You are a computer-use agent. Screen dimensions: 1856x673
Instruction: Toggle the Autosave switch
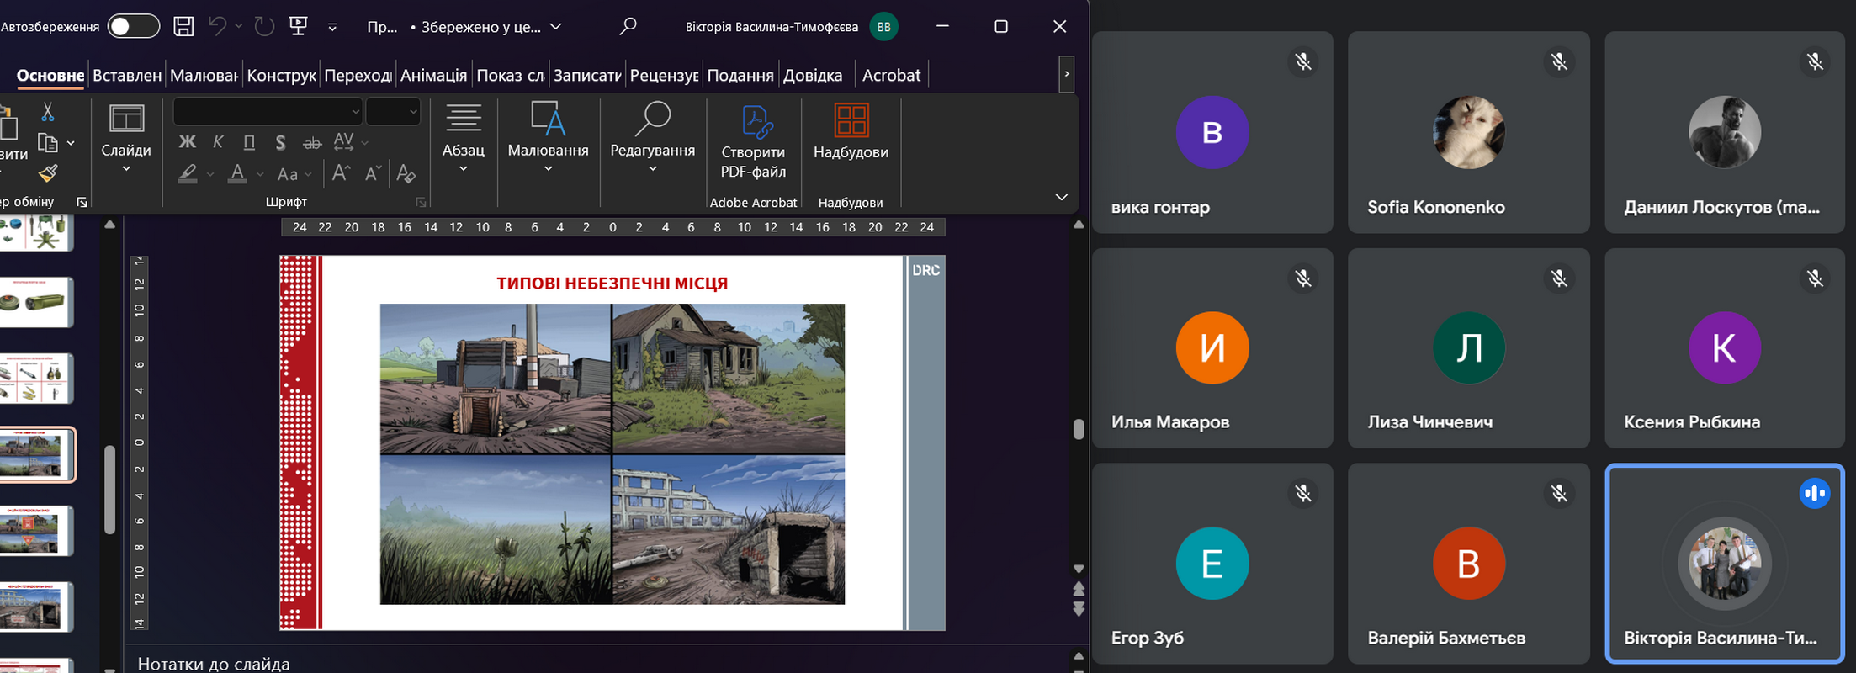(133, 27)
